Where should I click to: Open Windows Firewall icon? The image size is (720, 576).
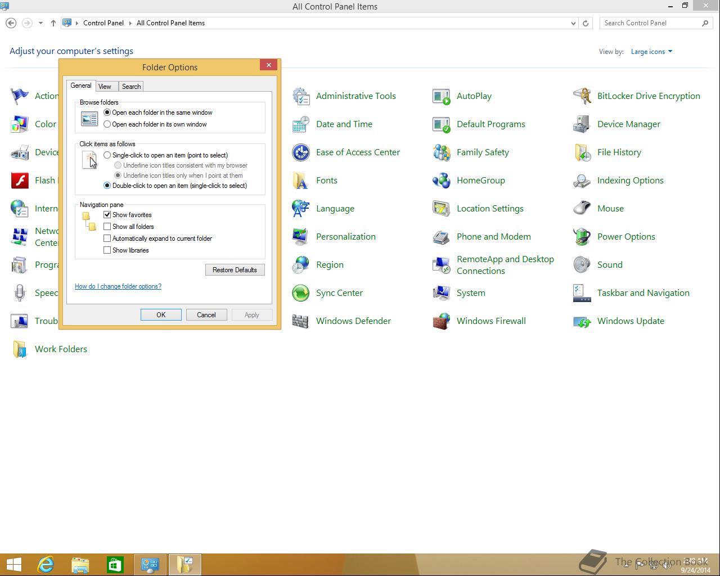click(x=441, y=321)
